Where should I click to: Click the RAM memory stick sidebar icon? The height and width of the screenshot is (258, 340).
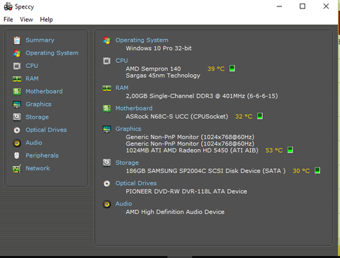coord(17,78)
